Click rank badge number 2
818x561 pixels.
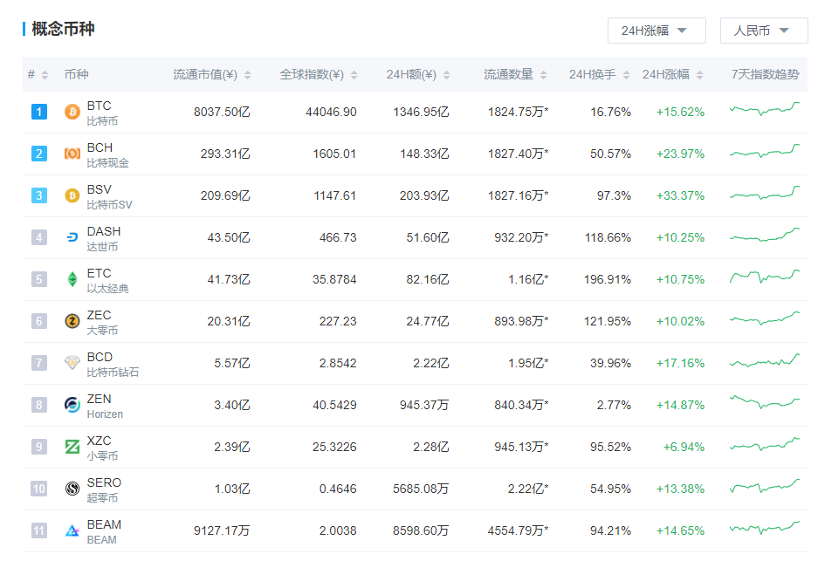coord(39,154)
